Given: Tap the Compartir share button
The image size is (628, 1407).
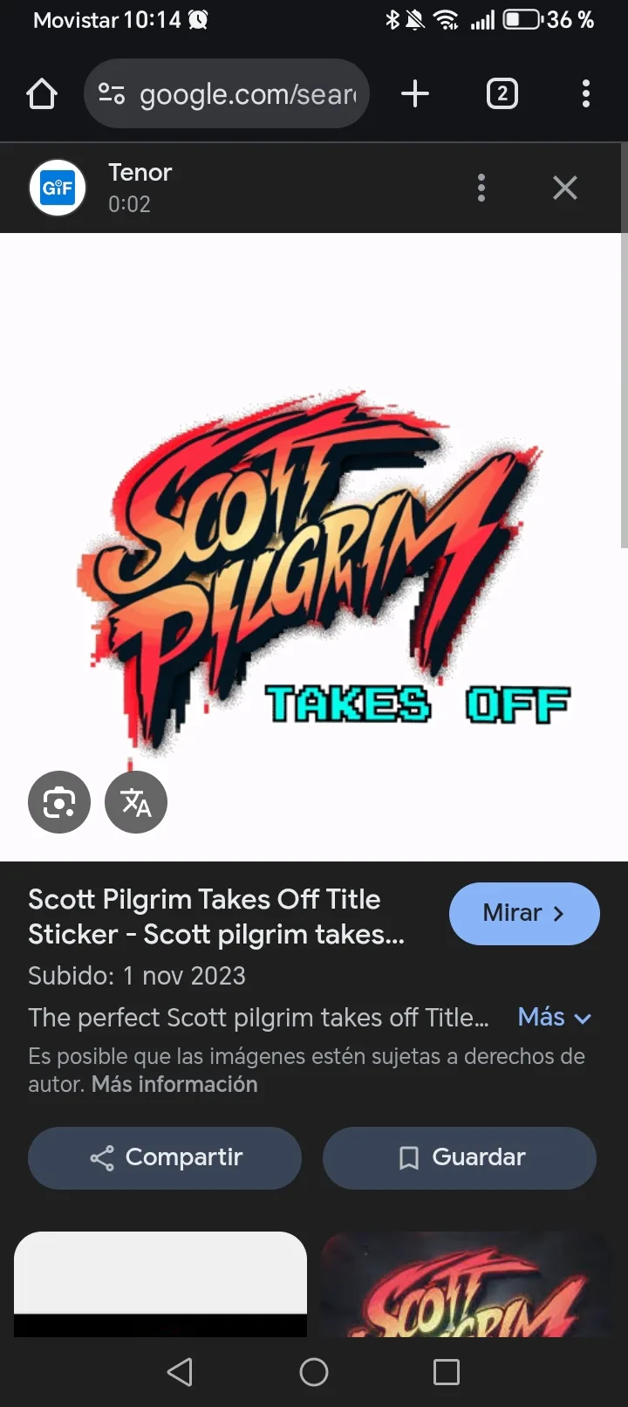Looking at the screenshot, I should (x=165, y=1157).
